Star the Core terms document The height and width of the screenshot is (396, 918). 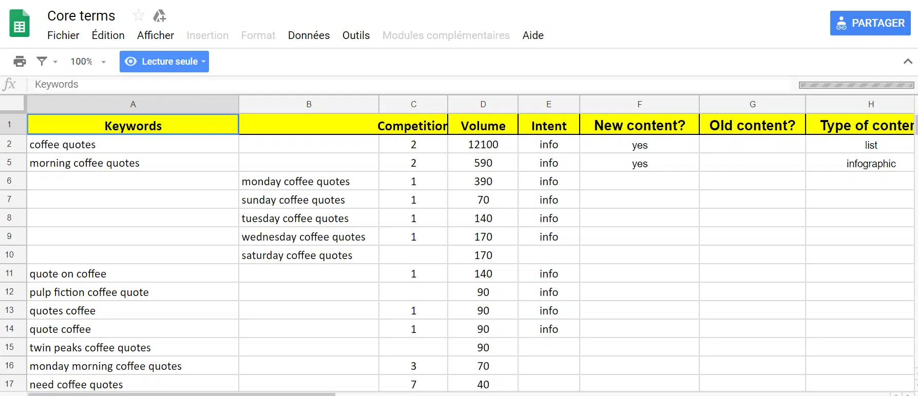[x=138, y=15]
